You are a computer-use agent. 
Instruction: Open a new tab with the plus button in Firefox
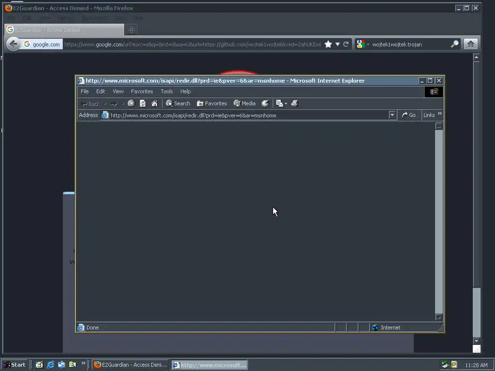(x=131, y=29)
